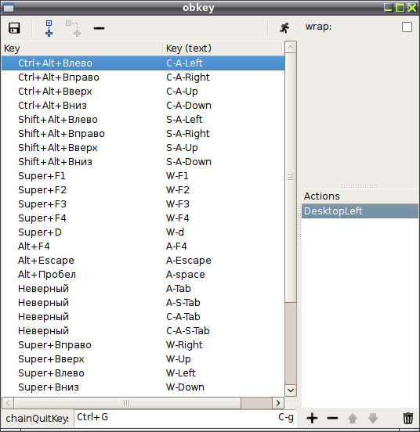Viewport: 420px width, 432px height.
Task: Click the running man quit icon
Action: (x=284, y=28)
